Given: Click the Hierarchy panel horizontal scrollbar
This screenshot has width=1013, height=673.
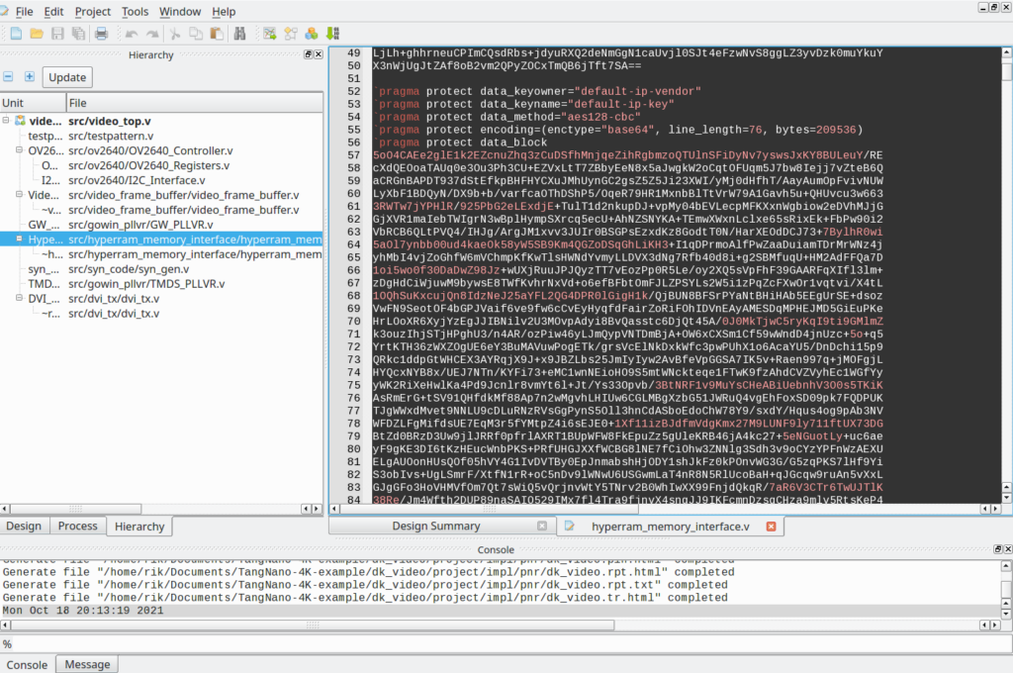Looking at the screenshot, I should 161,509.
